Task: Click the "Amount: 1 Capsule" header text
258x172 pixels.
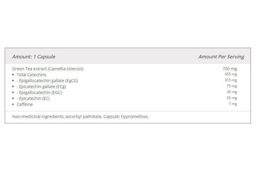Action: [34, 57]
